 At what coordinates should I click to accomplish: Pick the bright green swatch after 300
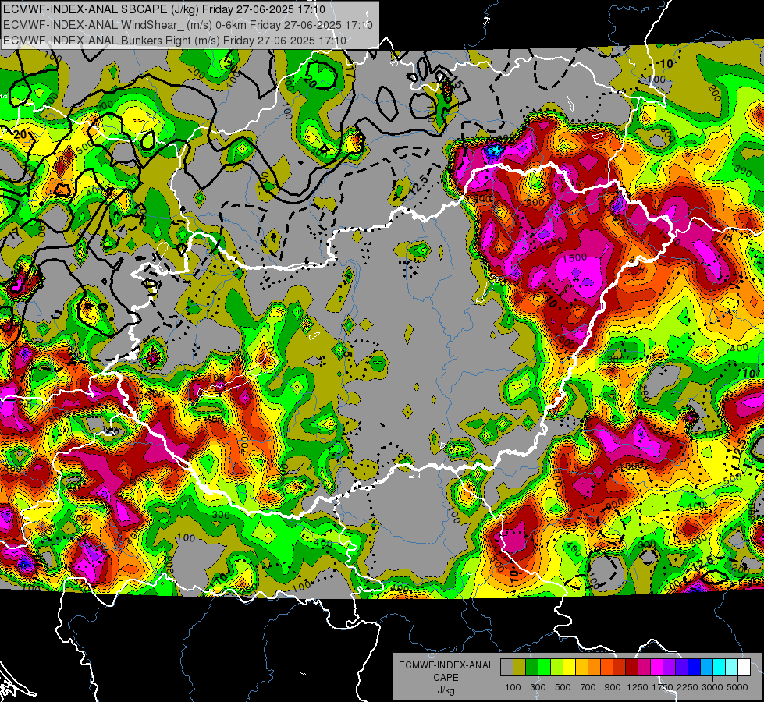(x=544, y=667)
